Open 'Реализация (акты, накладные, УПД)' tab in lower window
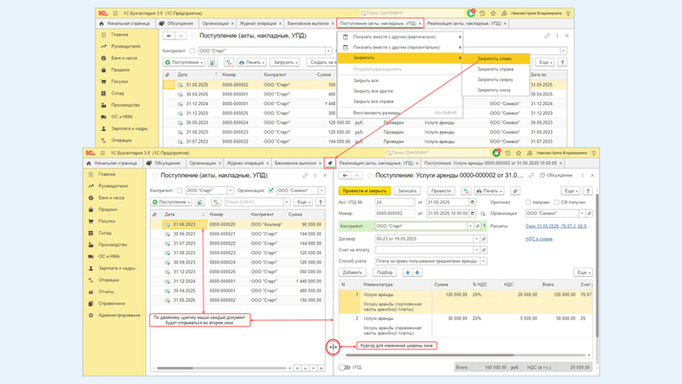 (x=376, y=163)
